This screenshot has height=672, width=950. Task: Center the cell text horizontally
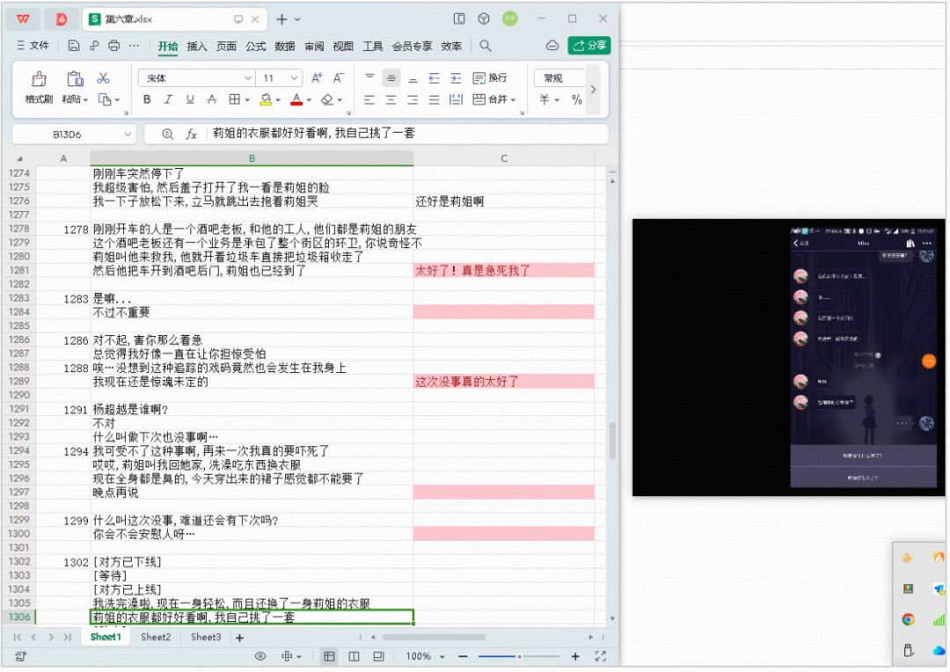click(391, 99)
